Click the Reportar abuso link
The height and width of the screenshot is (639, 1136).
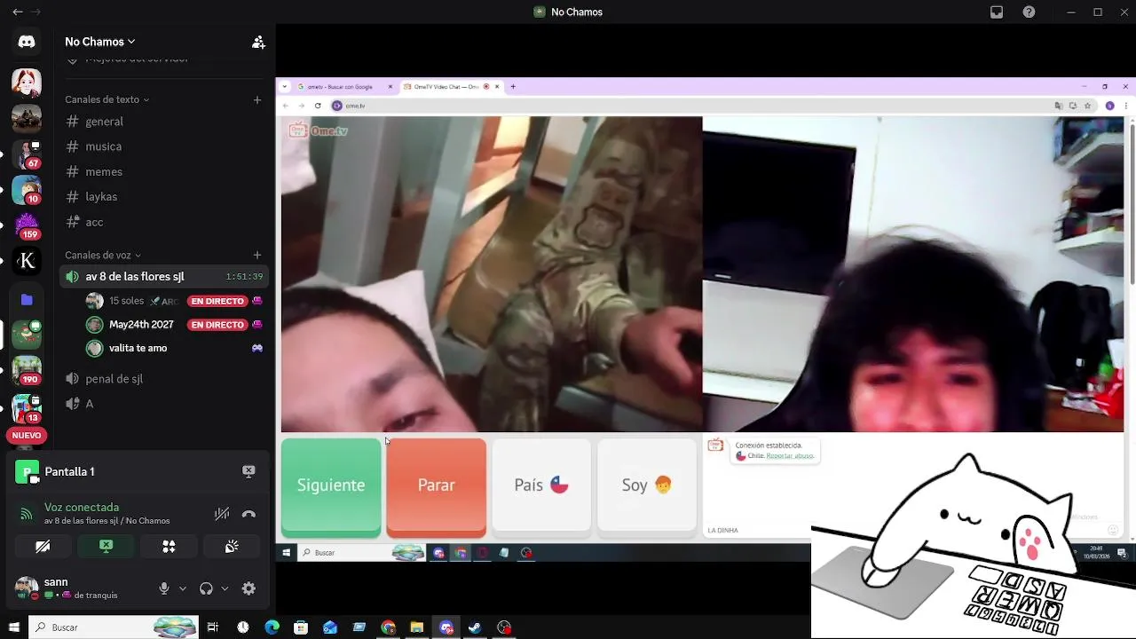pos(790,455)
